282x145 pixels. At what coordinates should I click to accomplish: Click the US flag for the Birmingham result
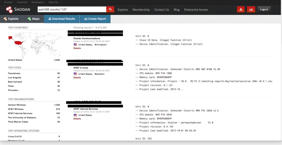[75, 45]
